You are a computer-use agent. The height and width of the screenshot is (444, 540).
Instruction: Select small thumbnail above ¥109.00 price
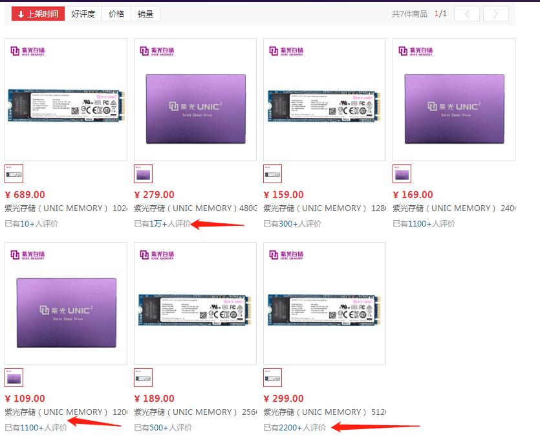tap(14, 377)
